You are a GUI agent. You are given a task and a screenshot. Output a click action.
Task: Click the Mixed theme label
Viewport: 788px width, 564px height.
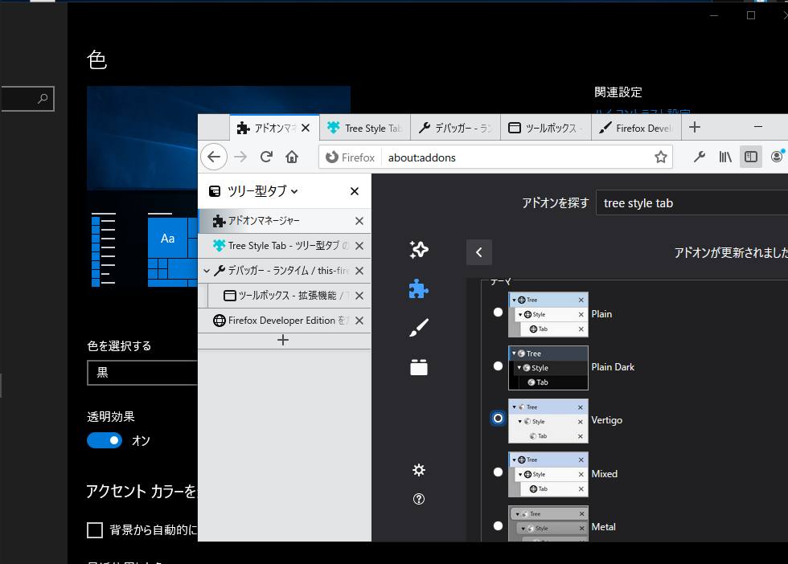pos(605,473)
